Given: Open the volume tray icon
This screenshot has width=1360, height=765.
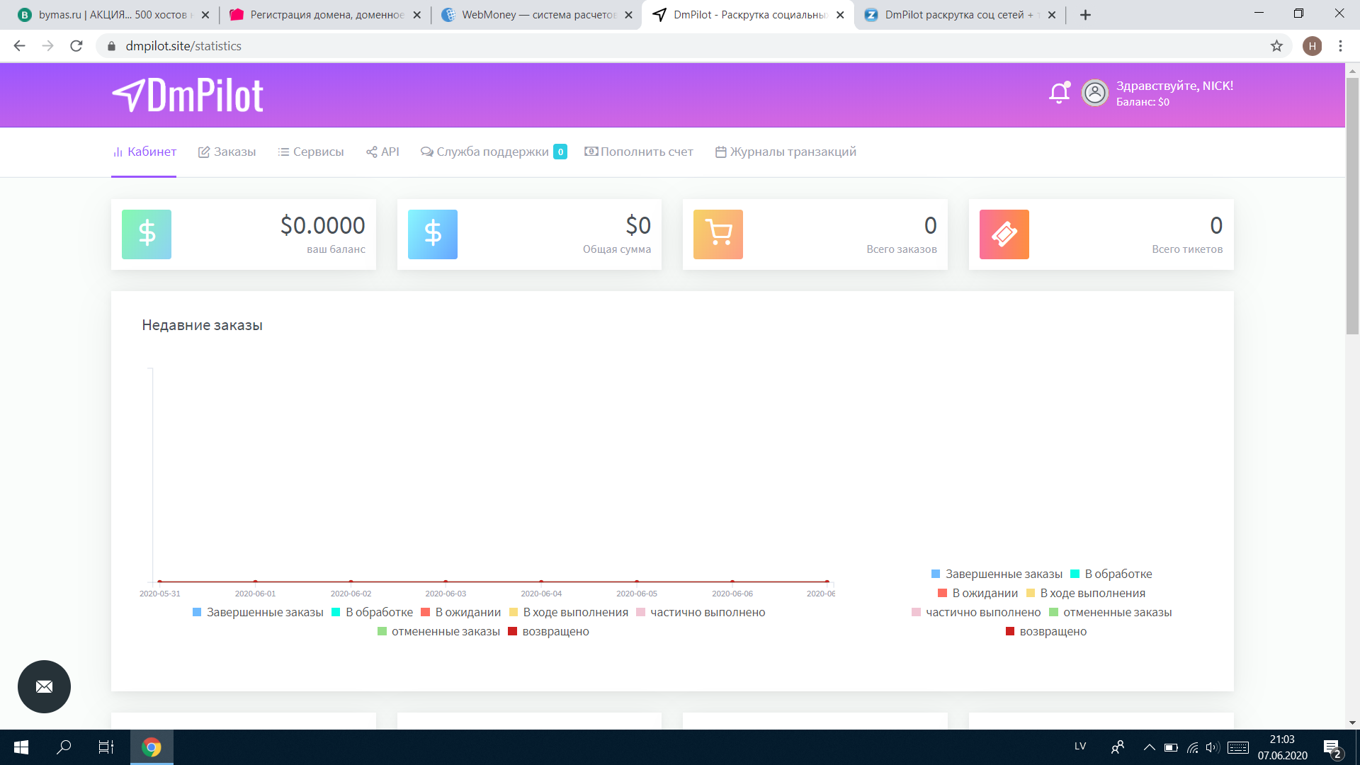Looking at the screenshot, I should [x=1213, y=747].
